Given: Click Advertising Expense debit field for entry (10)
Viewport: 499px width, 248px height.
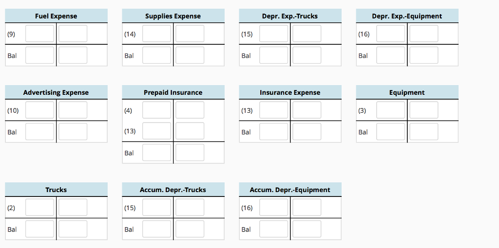Looking at the screenshot, I should [40, 110].
